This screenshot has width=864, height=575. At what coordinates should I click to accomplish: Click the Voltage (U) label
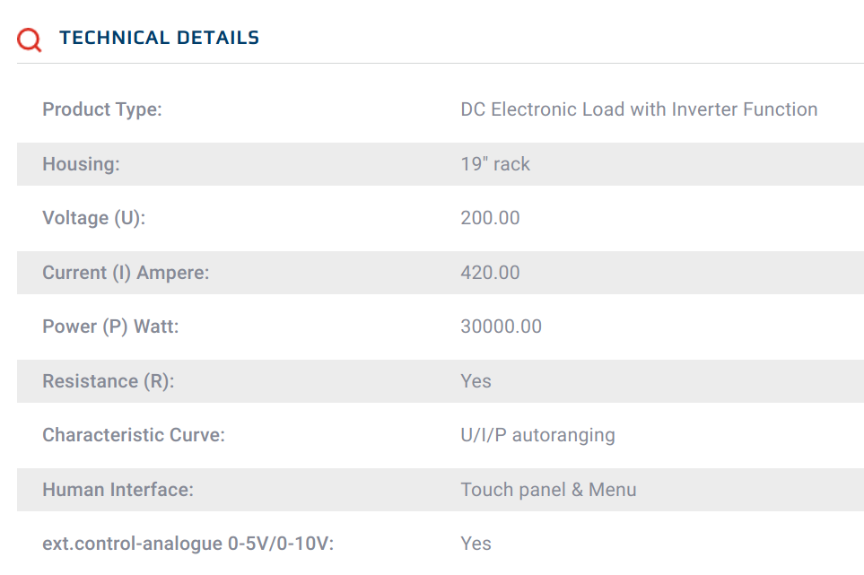pyautogui.click(x=93, y=218)
